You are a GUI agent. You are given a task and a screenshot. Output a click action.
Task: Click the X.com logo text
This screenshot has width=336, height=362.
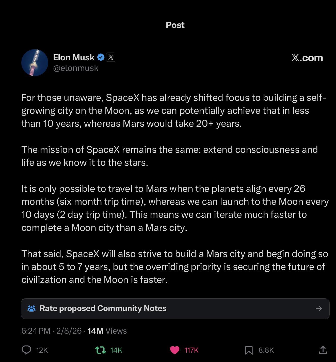click(307, 58)
